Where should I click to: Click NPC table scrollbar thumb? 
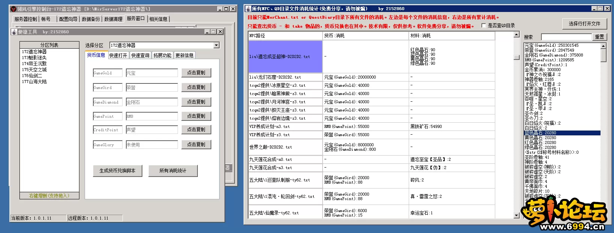click(x=517, y=57)
